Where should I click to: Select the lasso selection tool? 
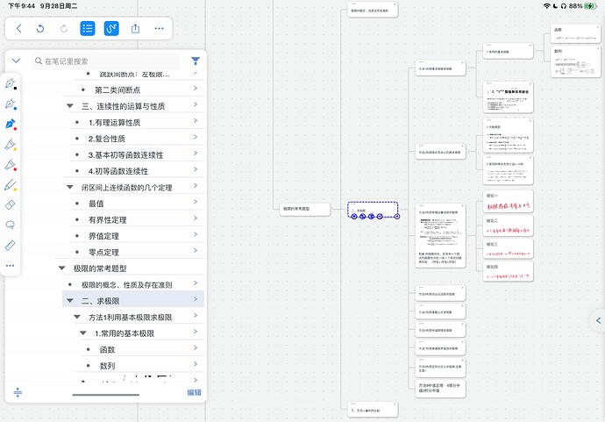point(11,225)
